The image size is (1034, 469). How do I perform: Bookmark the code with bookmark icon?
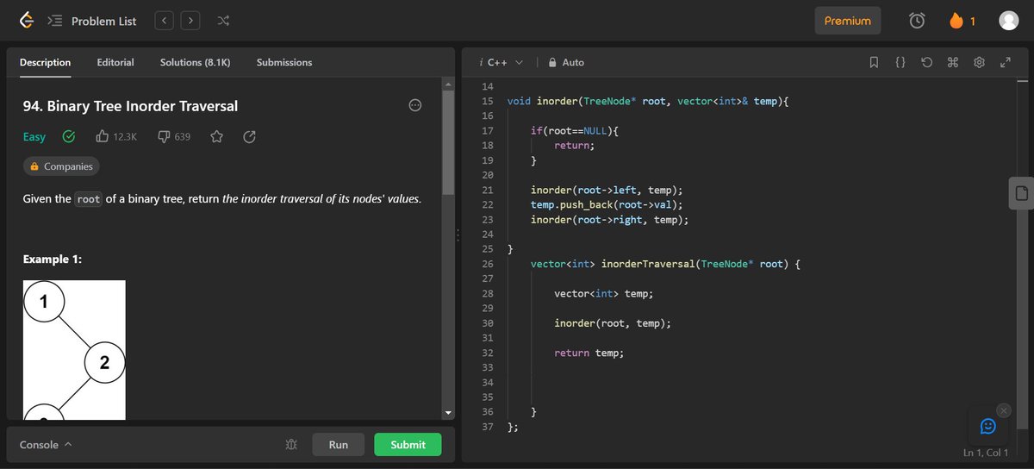[874, 62]
